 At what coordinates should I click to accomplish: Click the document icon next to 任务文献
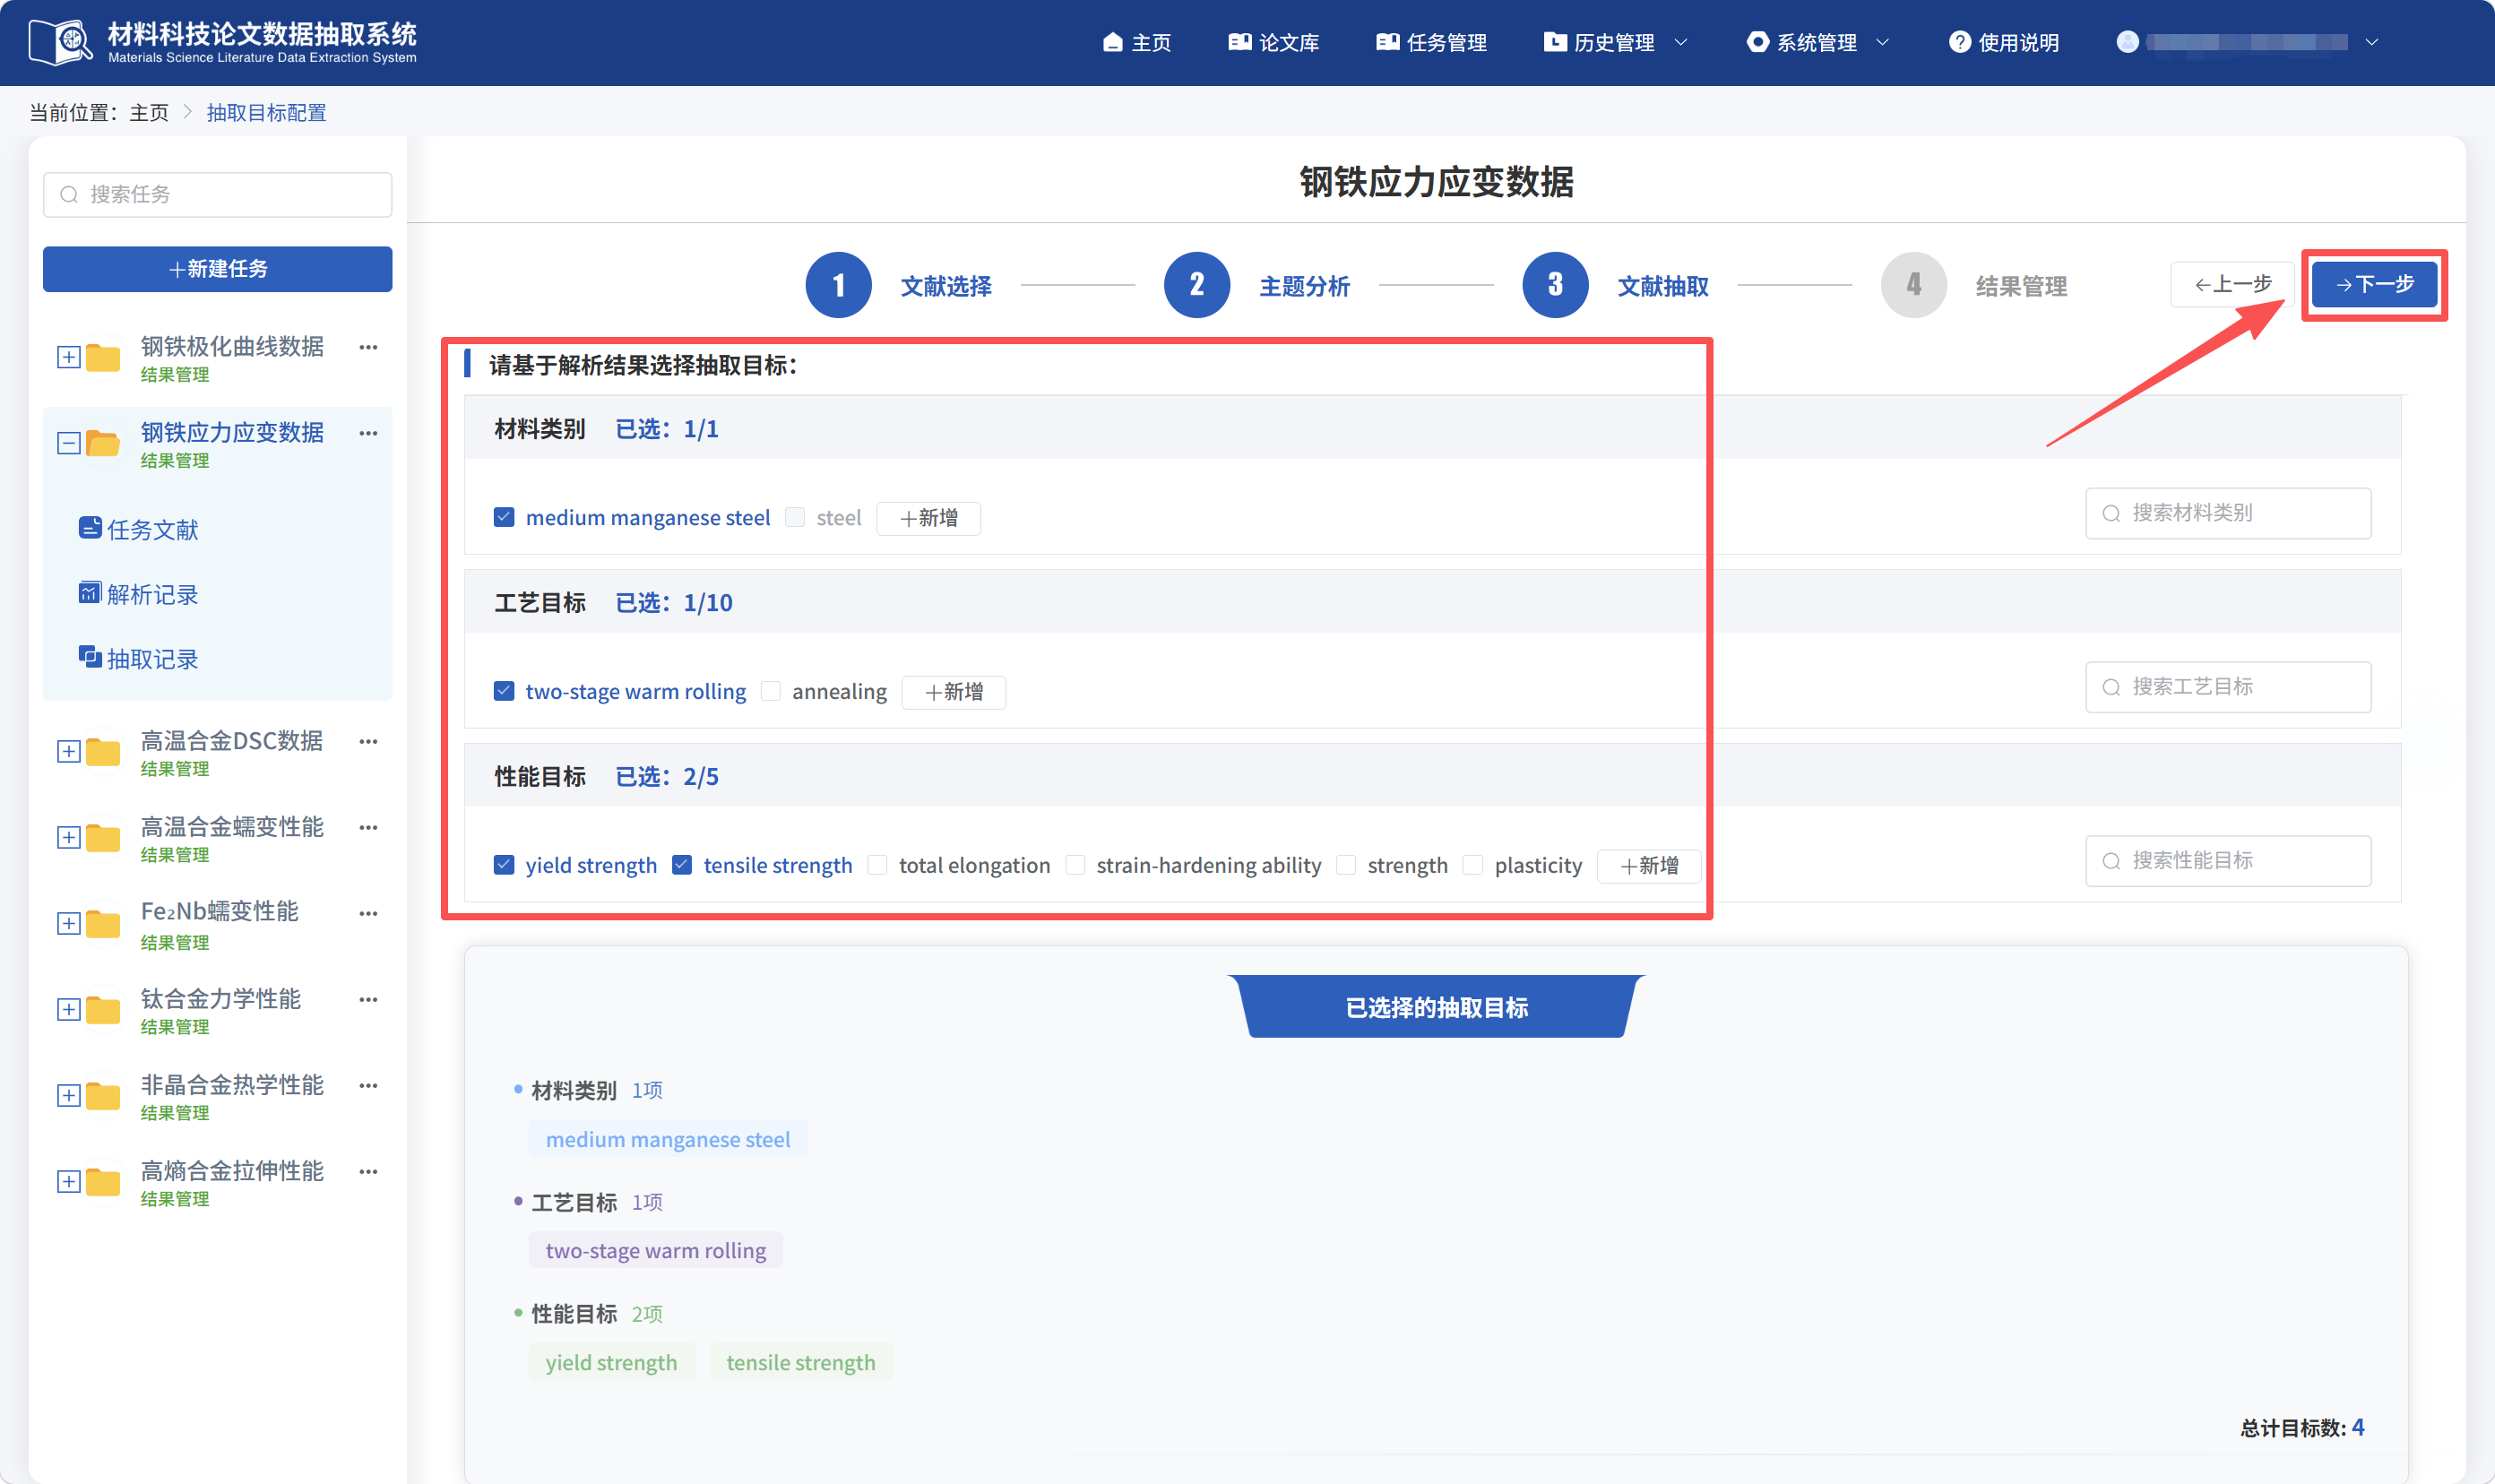point(90,528)
